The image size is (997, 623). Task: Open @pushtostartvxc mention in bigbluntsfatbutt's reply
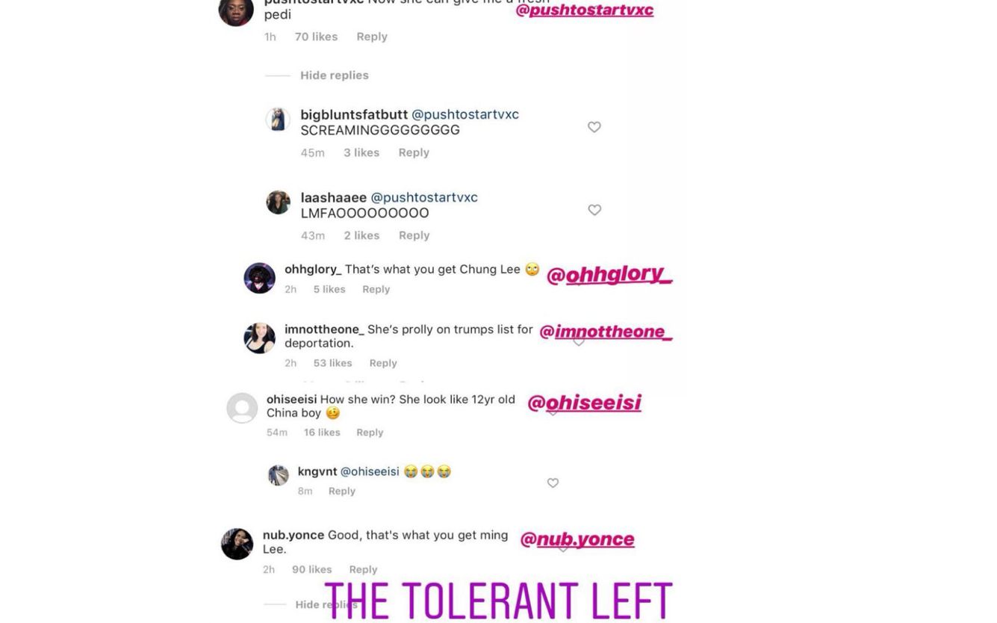tap(465, 114)
